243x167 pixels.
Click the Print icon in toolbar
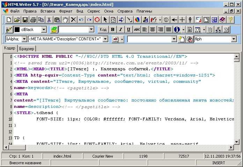33,20
